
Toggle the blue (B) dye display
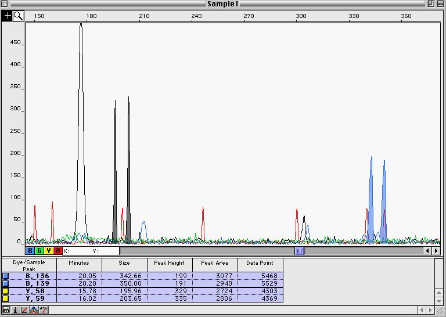[30, 251]
